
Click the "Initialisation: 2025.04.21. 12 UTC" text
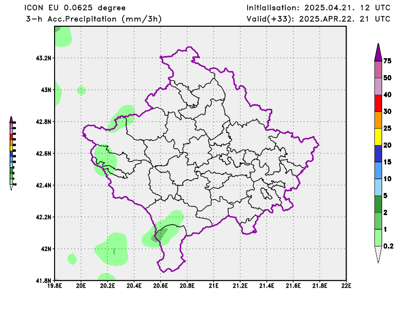(x=318, y=8)
